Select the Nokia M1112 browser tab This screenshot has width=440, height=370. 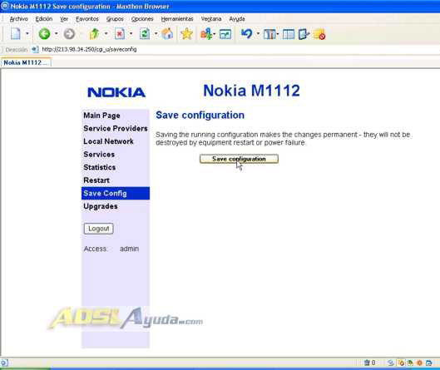point(26,62)
